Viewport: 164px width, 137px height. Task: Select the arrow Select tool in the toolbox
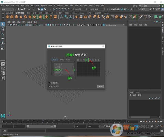click(3, 24)
